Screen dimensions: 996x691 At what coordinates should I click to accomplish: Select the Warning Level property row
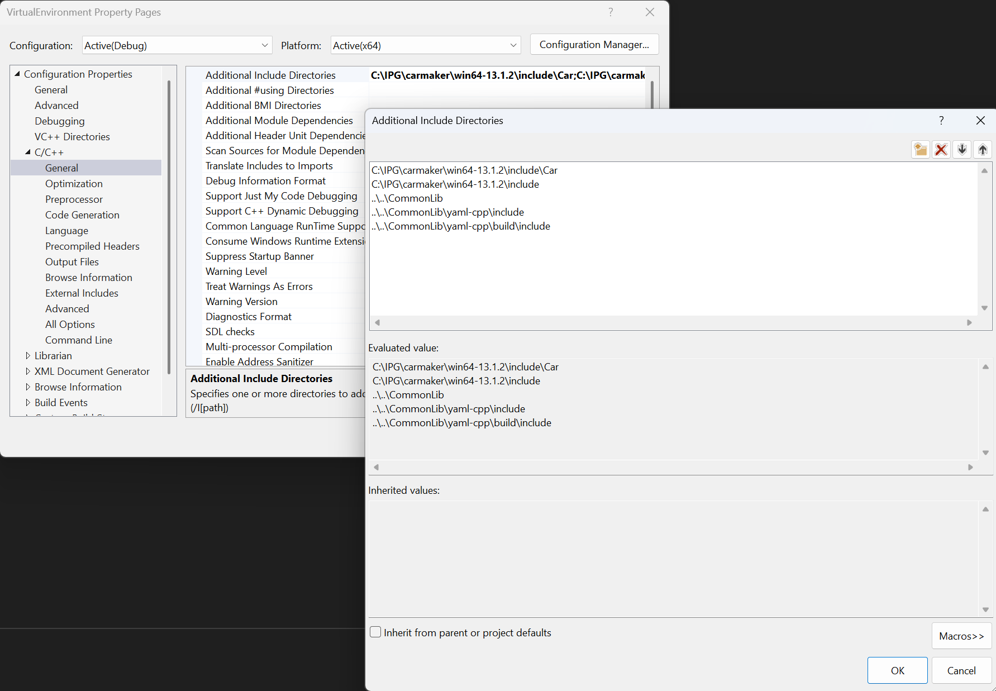click(236, 271)
